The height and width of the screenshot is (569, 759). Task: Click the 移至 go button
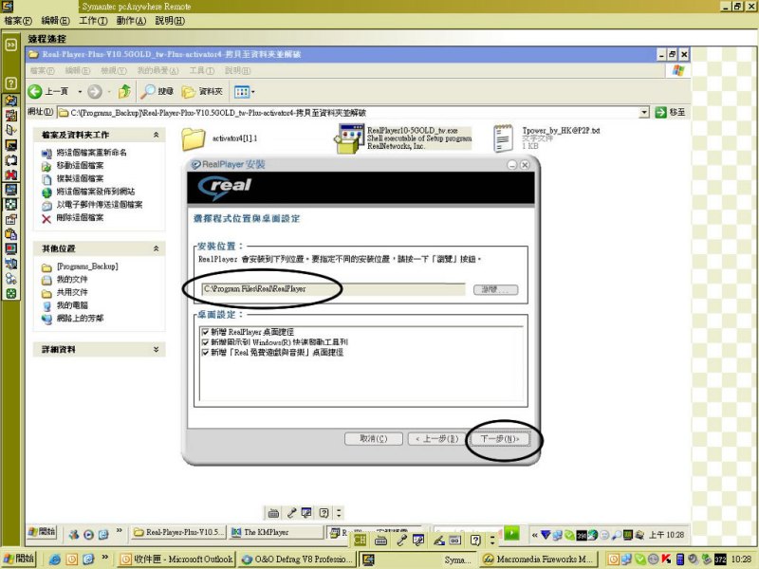click(x=670, y=112)
